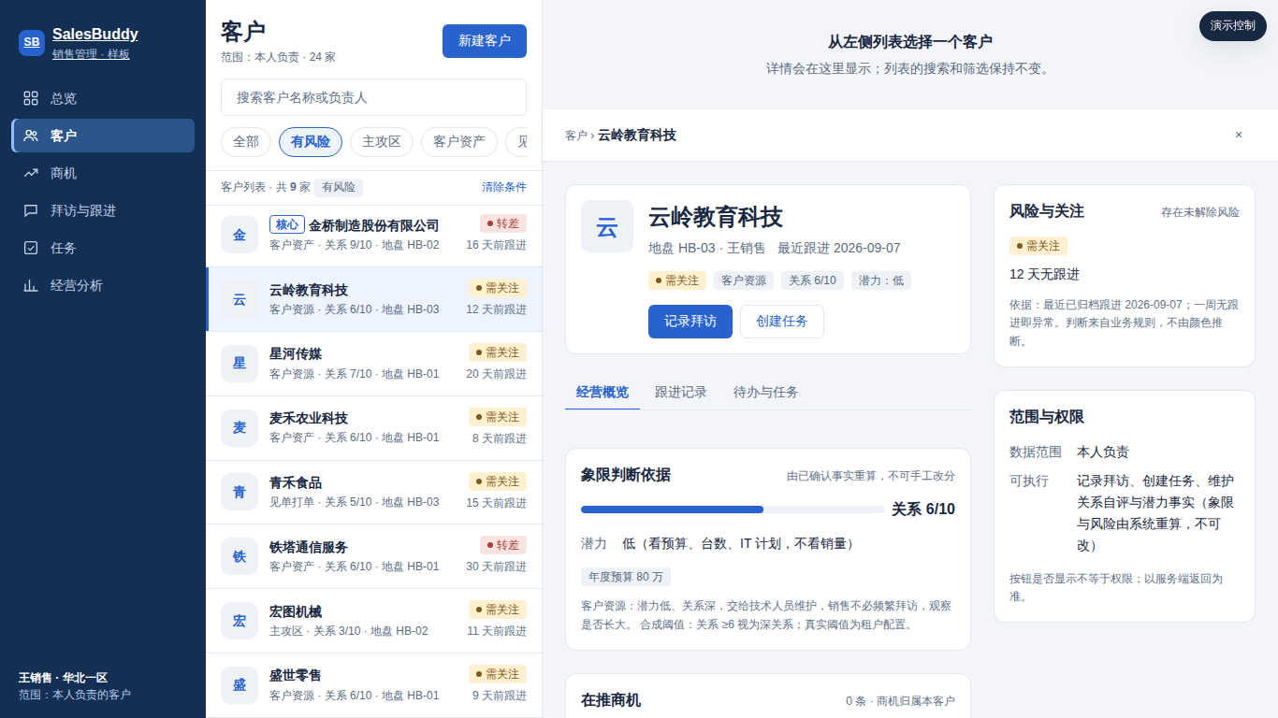Click the SB logo icon
The width and height of the screenshot is (1278, 718).
[x=32, y=42]
